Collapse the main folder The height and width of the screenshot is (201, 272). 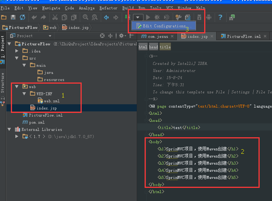24,65
